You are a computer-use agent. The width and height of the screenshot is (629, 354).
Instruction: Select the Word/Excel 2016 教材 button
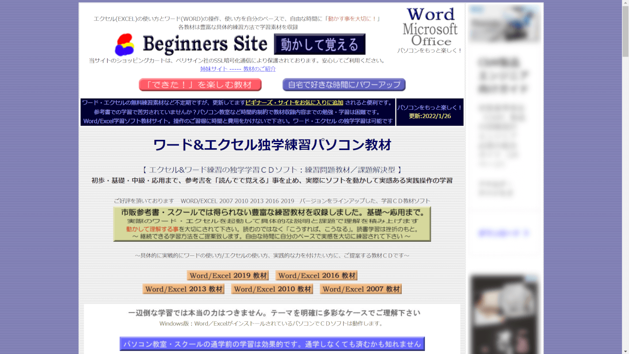[x=317, y=275]
